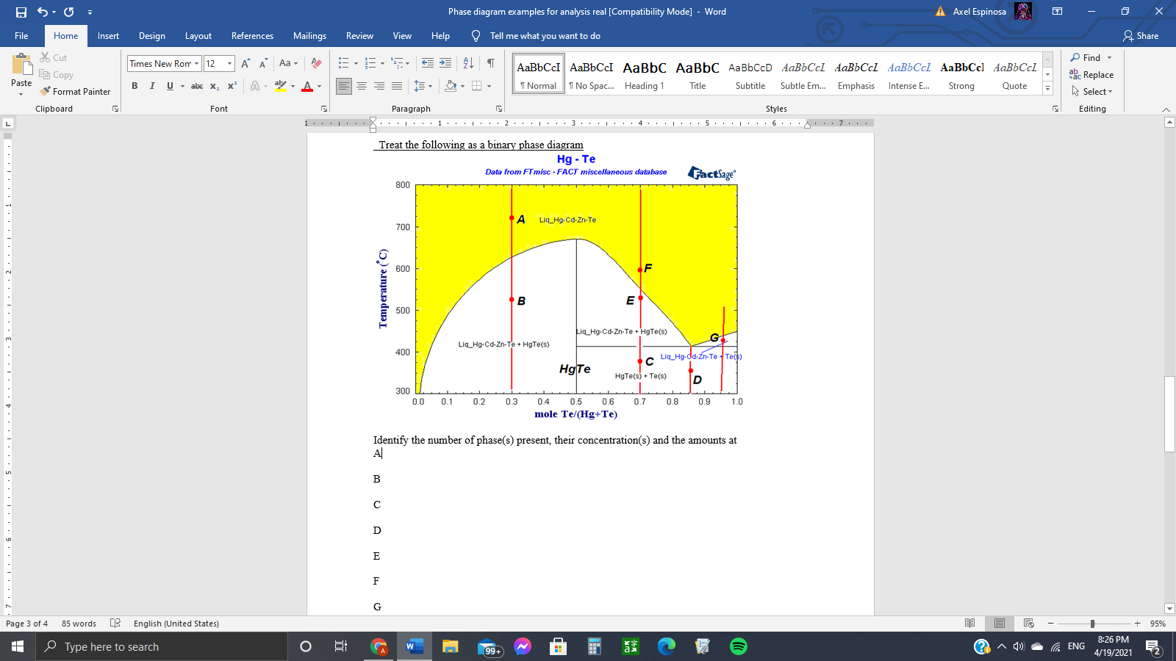Switch to Web Layout view icon

pos(1029,624)
